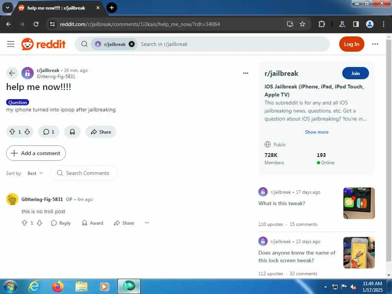
Task: View site information icon in address bar
Action: click(x=52, y=24)
